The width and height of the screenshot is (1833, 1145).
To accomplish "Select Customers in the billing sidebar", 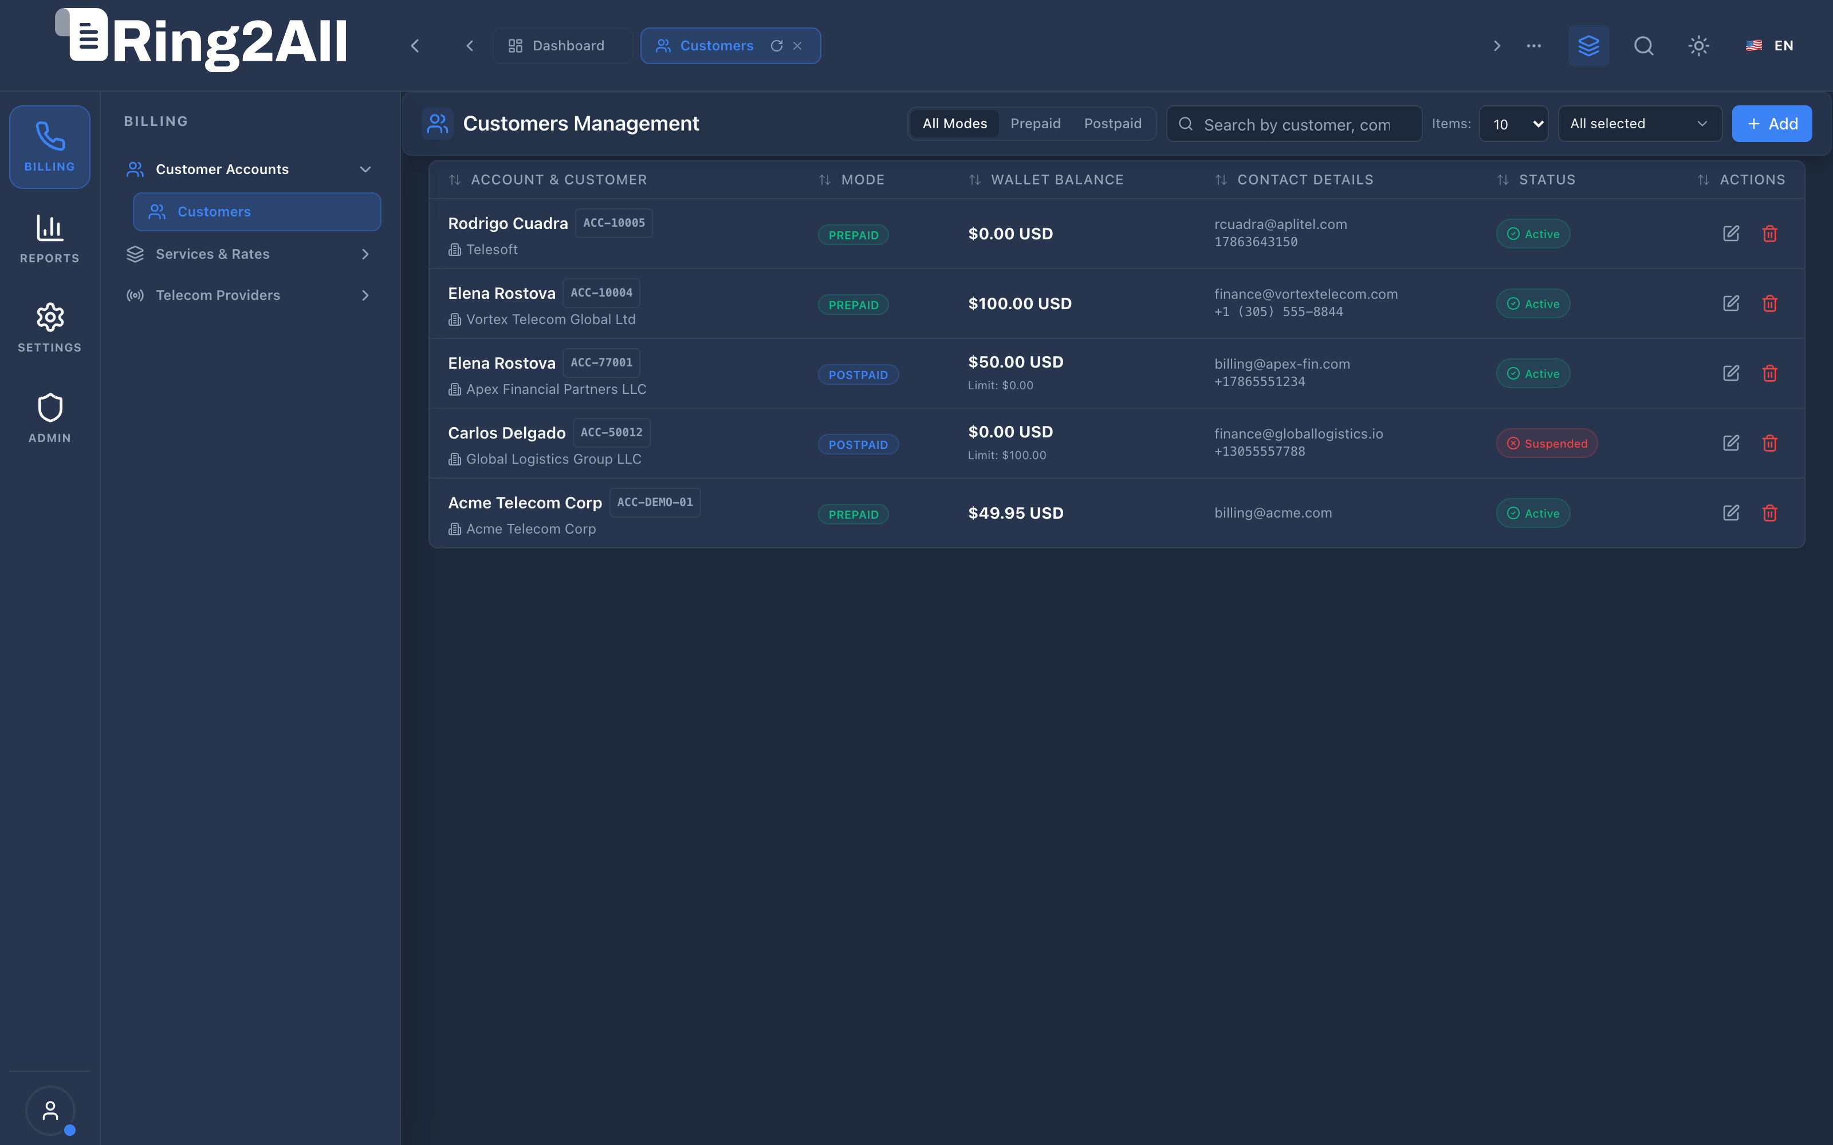I will point(257,211).
